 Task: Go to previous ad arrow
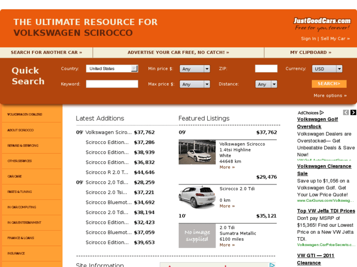tap(346, 112)
